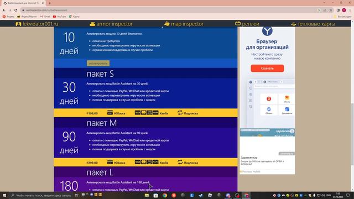The image size is (354, 199).
Task: Click the Yandex browser screenshot in the ad
Action: tap(271, 103)
